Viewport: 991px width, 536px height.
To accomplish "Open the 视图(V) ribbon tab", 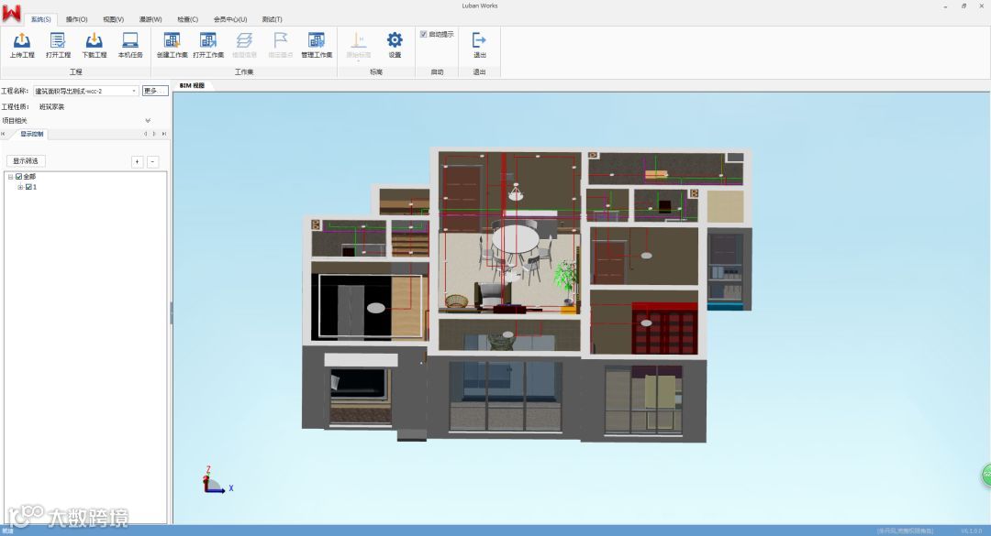I will point(114,19).
